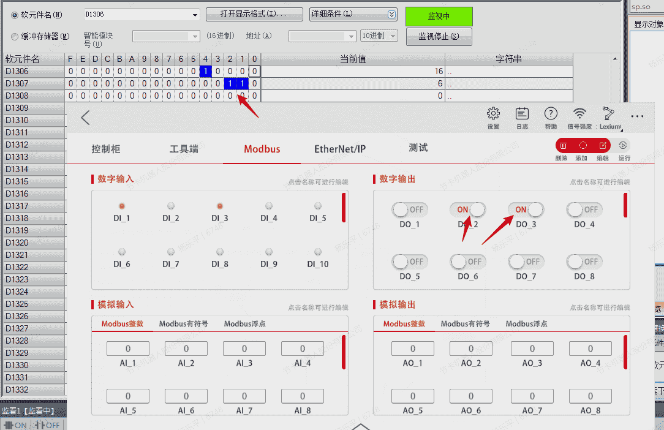Click the 删除 trash icon

[563, 146]
